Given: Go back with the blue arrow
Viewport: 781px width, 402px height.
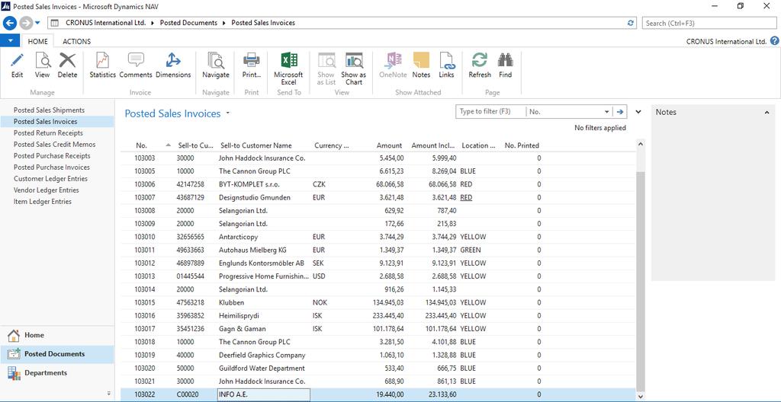Looking at the screenshot, I should (10, 23).
